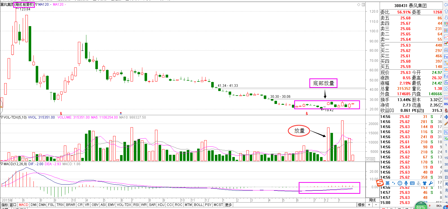This screenshot has height=209, width=448.
Task: Click the plus button beside 模板
Action: click(369, 205)
